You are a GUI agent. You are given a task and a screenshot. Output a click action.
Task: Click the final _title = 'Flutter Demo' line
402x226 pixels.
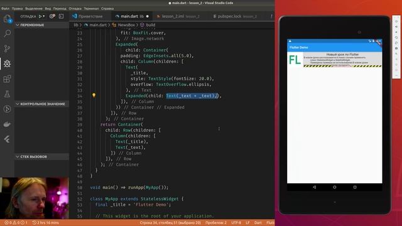pyautogui.click(x=133, y=205)
